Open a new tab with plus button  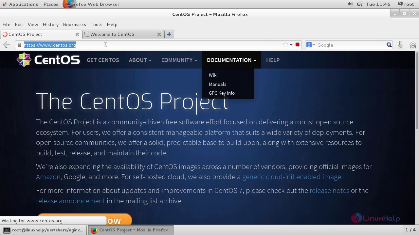click(169, 34)
